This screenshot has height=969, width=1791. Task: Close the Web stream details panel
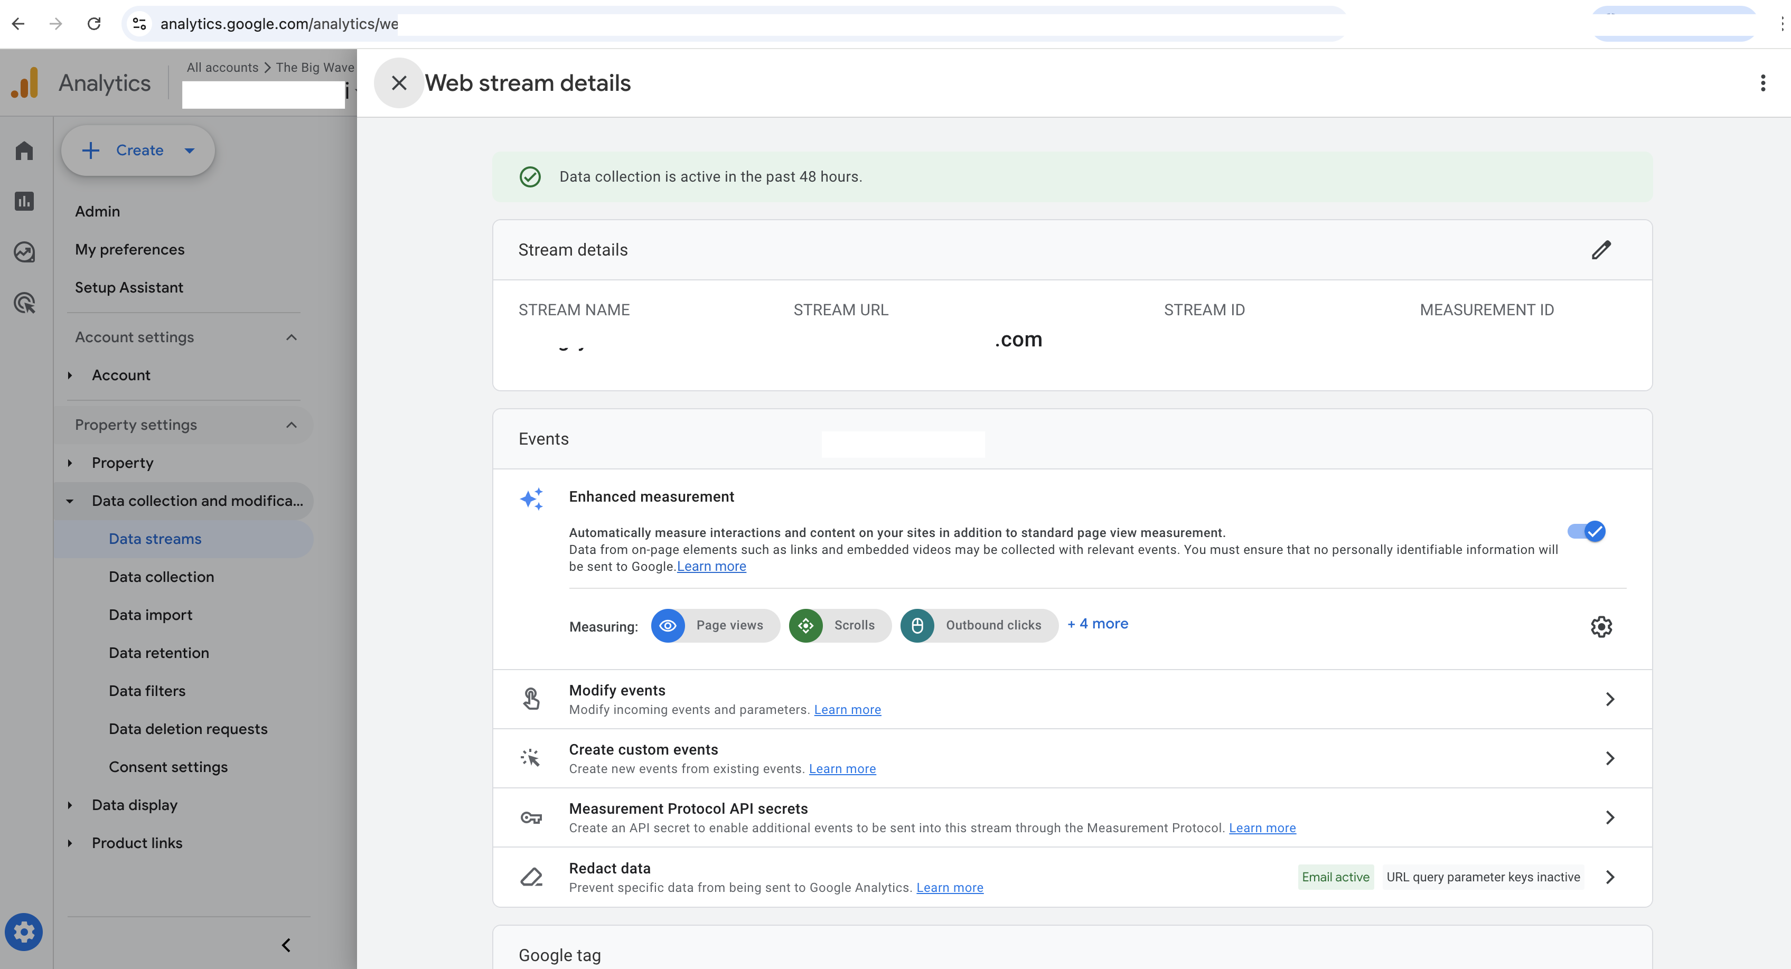pos(398,83)
